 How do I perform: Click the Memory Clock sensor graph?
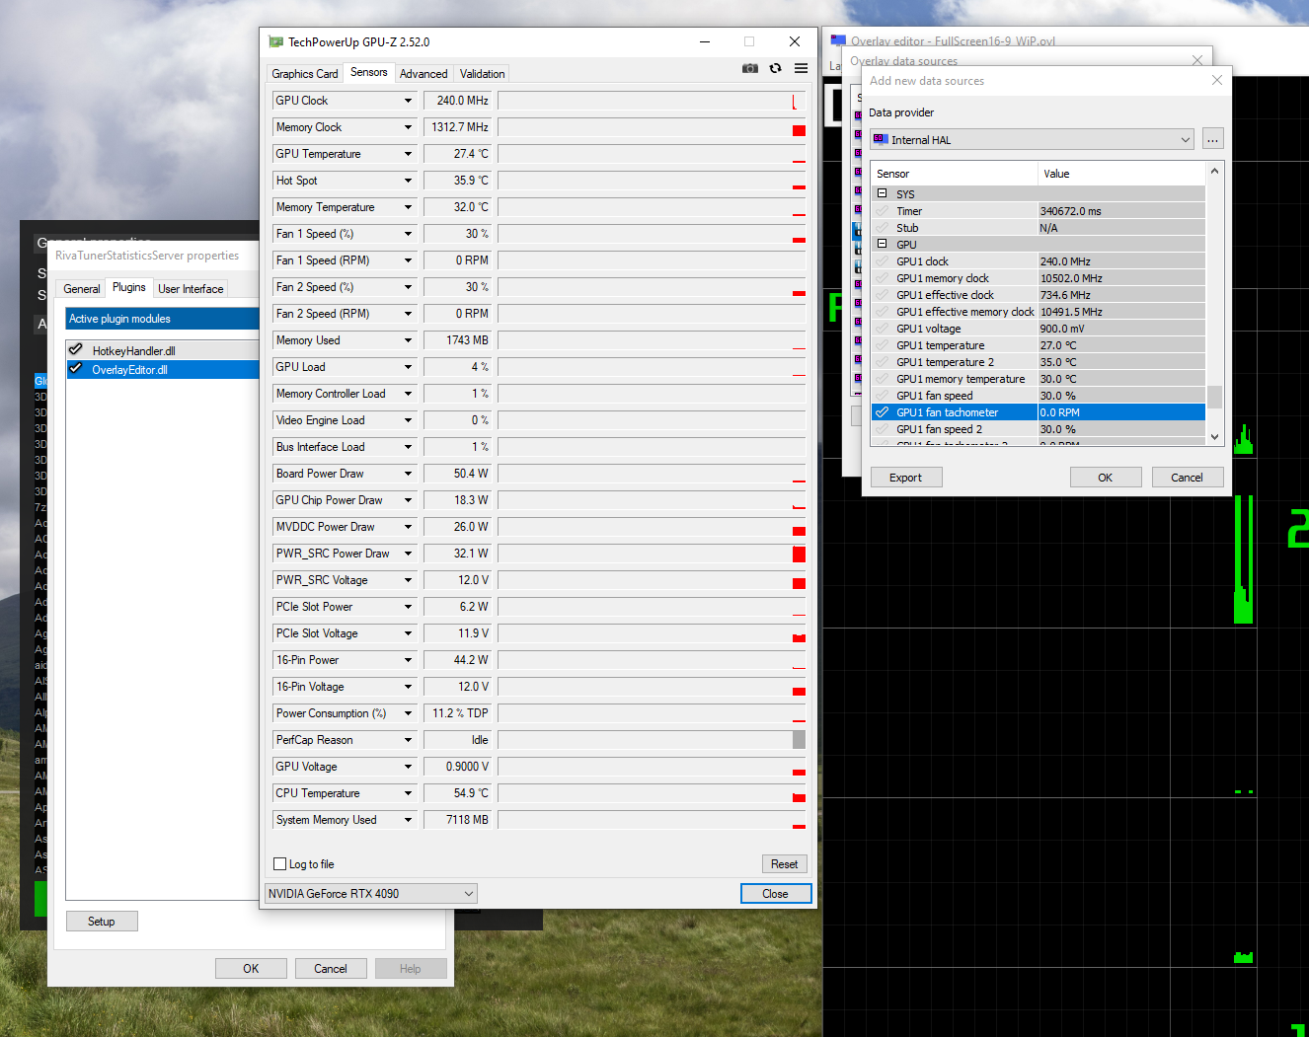pos(652,127)
